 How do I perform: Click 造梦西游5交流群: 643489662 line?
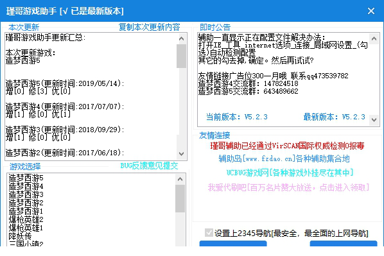249,92
